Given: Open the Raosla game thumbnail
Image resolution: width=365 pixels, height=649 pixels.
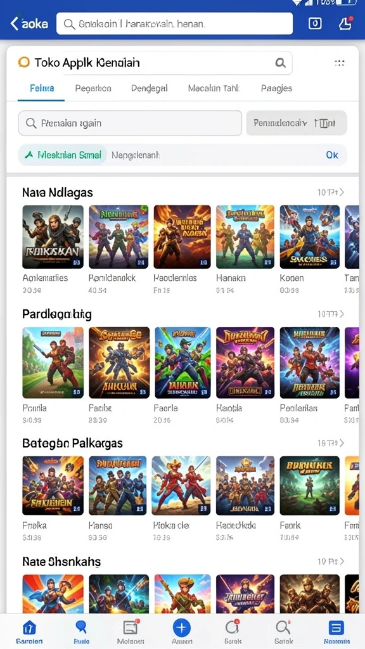Looking at the screenshot, I should (x=245, y=363).
